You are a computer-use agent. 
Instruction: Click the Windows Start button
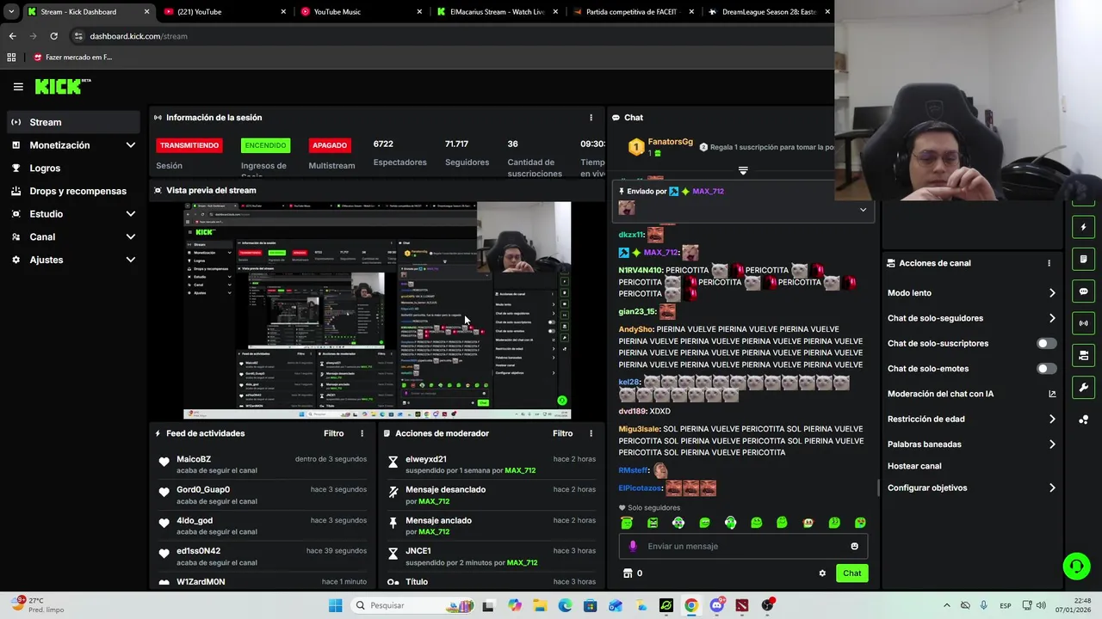[335, 605]
